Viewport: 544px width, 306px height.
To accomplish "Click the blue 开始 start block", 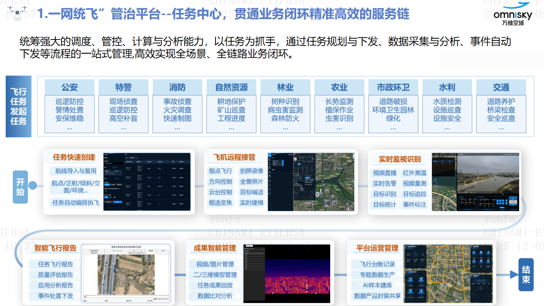I will point(20,187).
